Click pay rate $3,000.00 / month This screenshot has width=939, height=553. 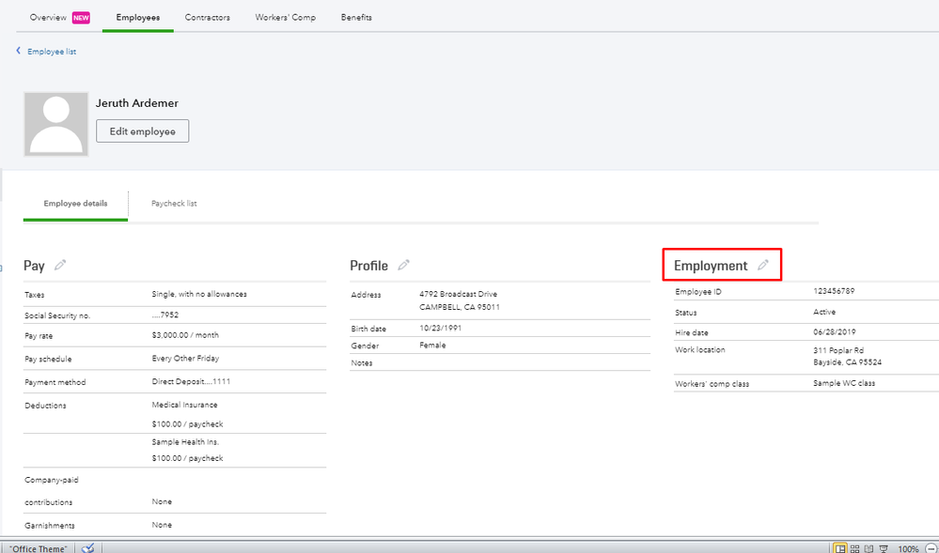186,335
